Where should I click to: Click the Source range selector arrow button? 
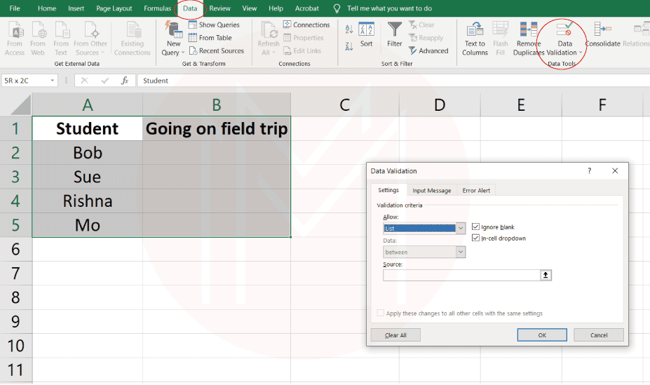(x=546, y=276)
